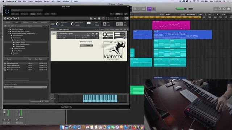Image resolution: width=232 pixels, height=130 pixels.
Task: Open the Logic Drag No Overlap dropdown
Action: 192,14
